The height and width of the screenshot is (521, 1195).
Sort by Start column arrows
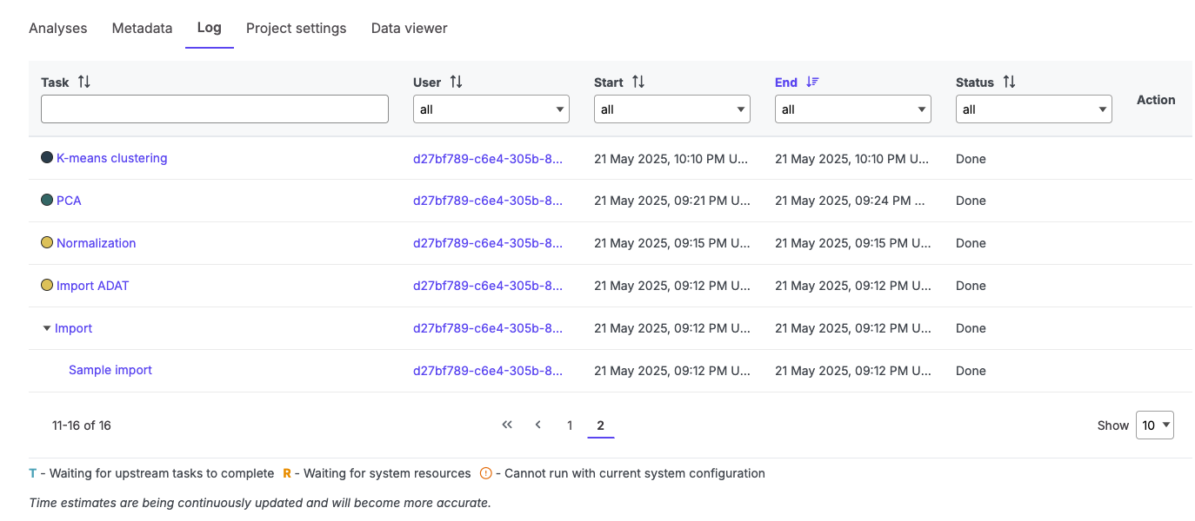click(638, 82)
